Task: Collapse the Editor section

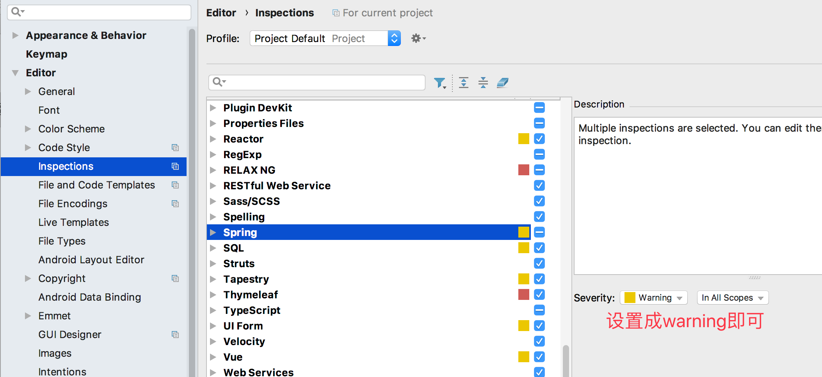Action: (x=15, y=73)
